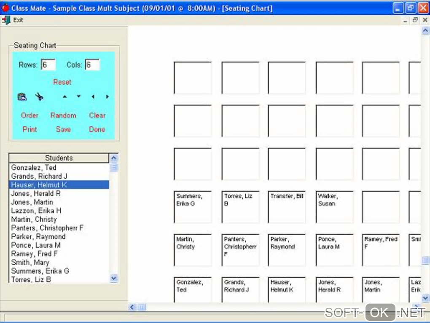This screenshot has width=430, height=323.
Task: Click the seating chart vertical scrollbar thumb
Action: 425,260
